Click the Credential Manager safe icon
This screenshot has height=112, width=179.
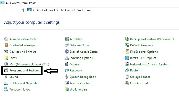pyautogui.click(x=6, y=45)
